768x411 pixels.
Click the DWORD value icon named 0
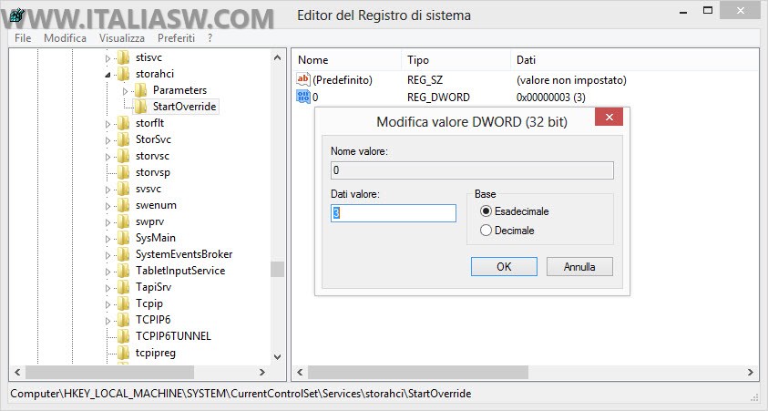(303, 97)
